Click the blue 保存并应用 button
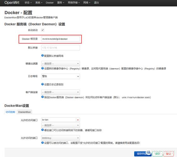 143,154
